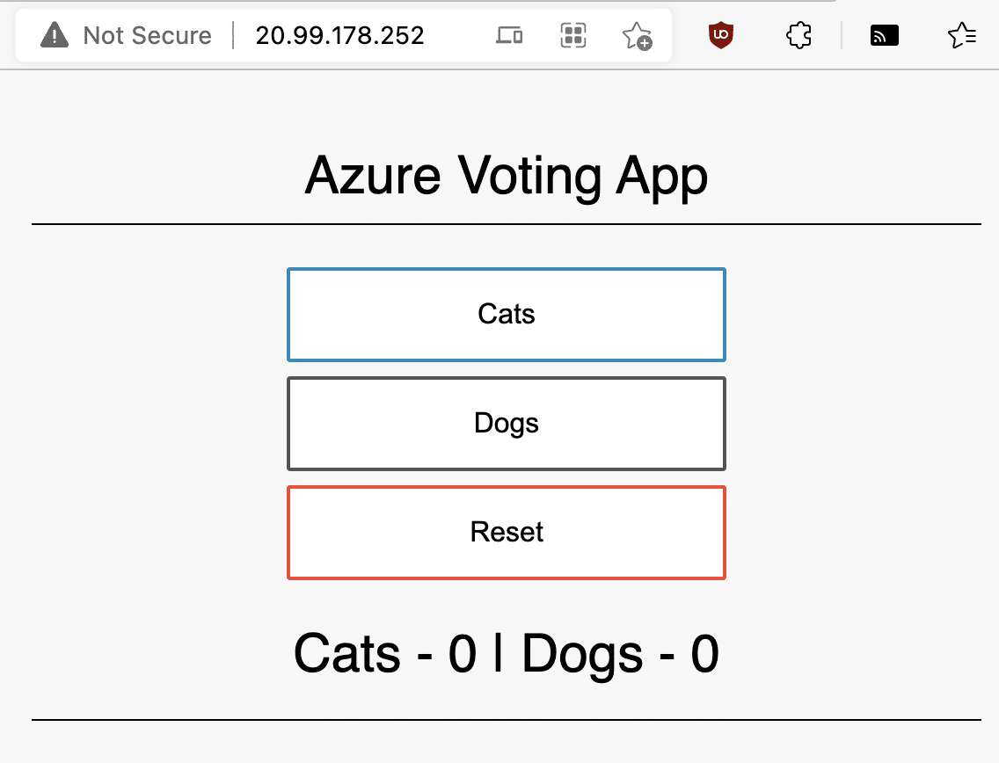Click the Not Secure label
Image resolution: width=999 pixels, height=763 pixels.
click(x=147, y=35)
